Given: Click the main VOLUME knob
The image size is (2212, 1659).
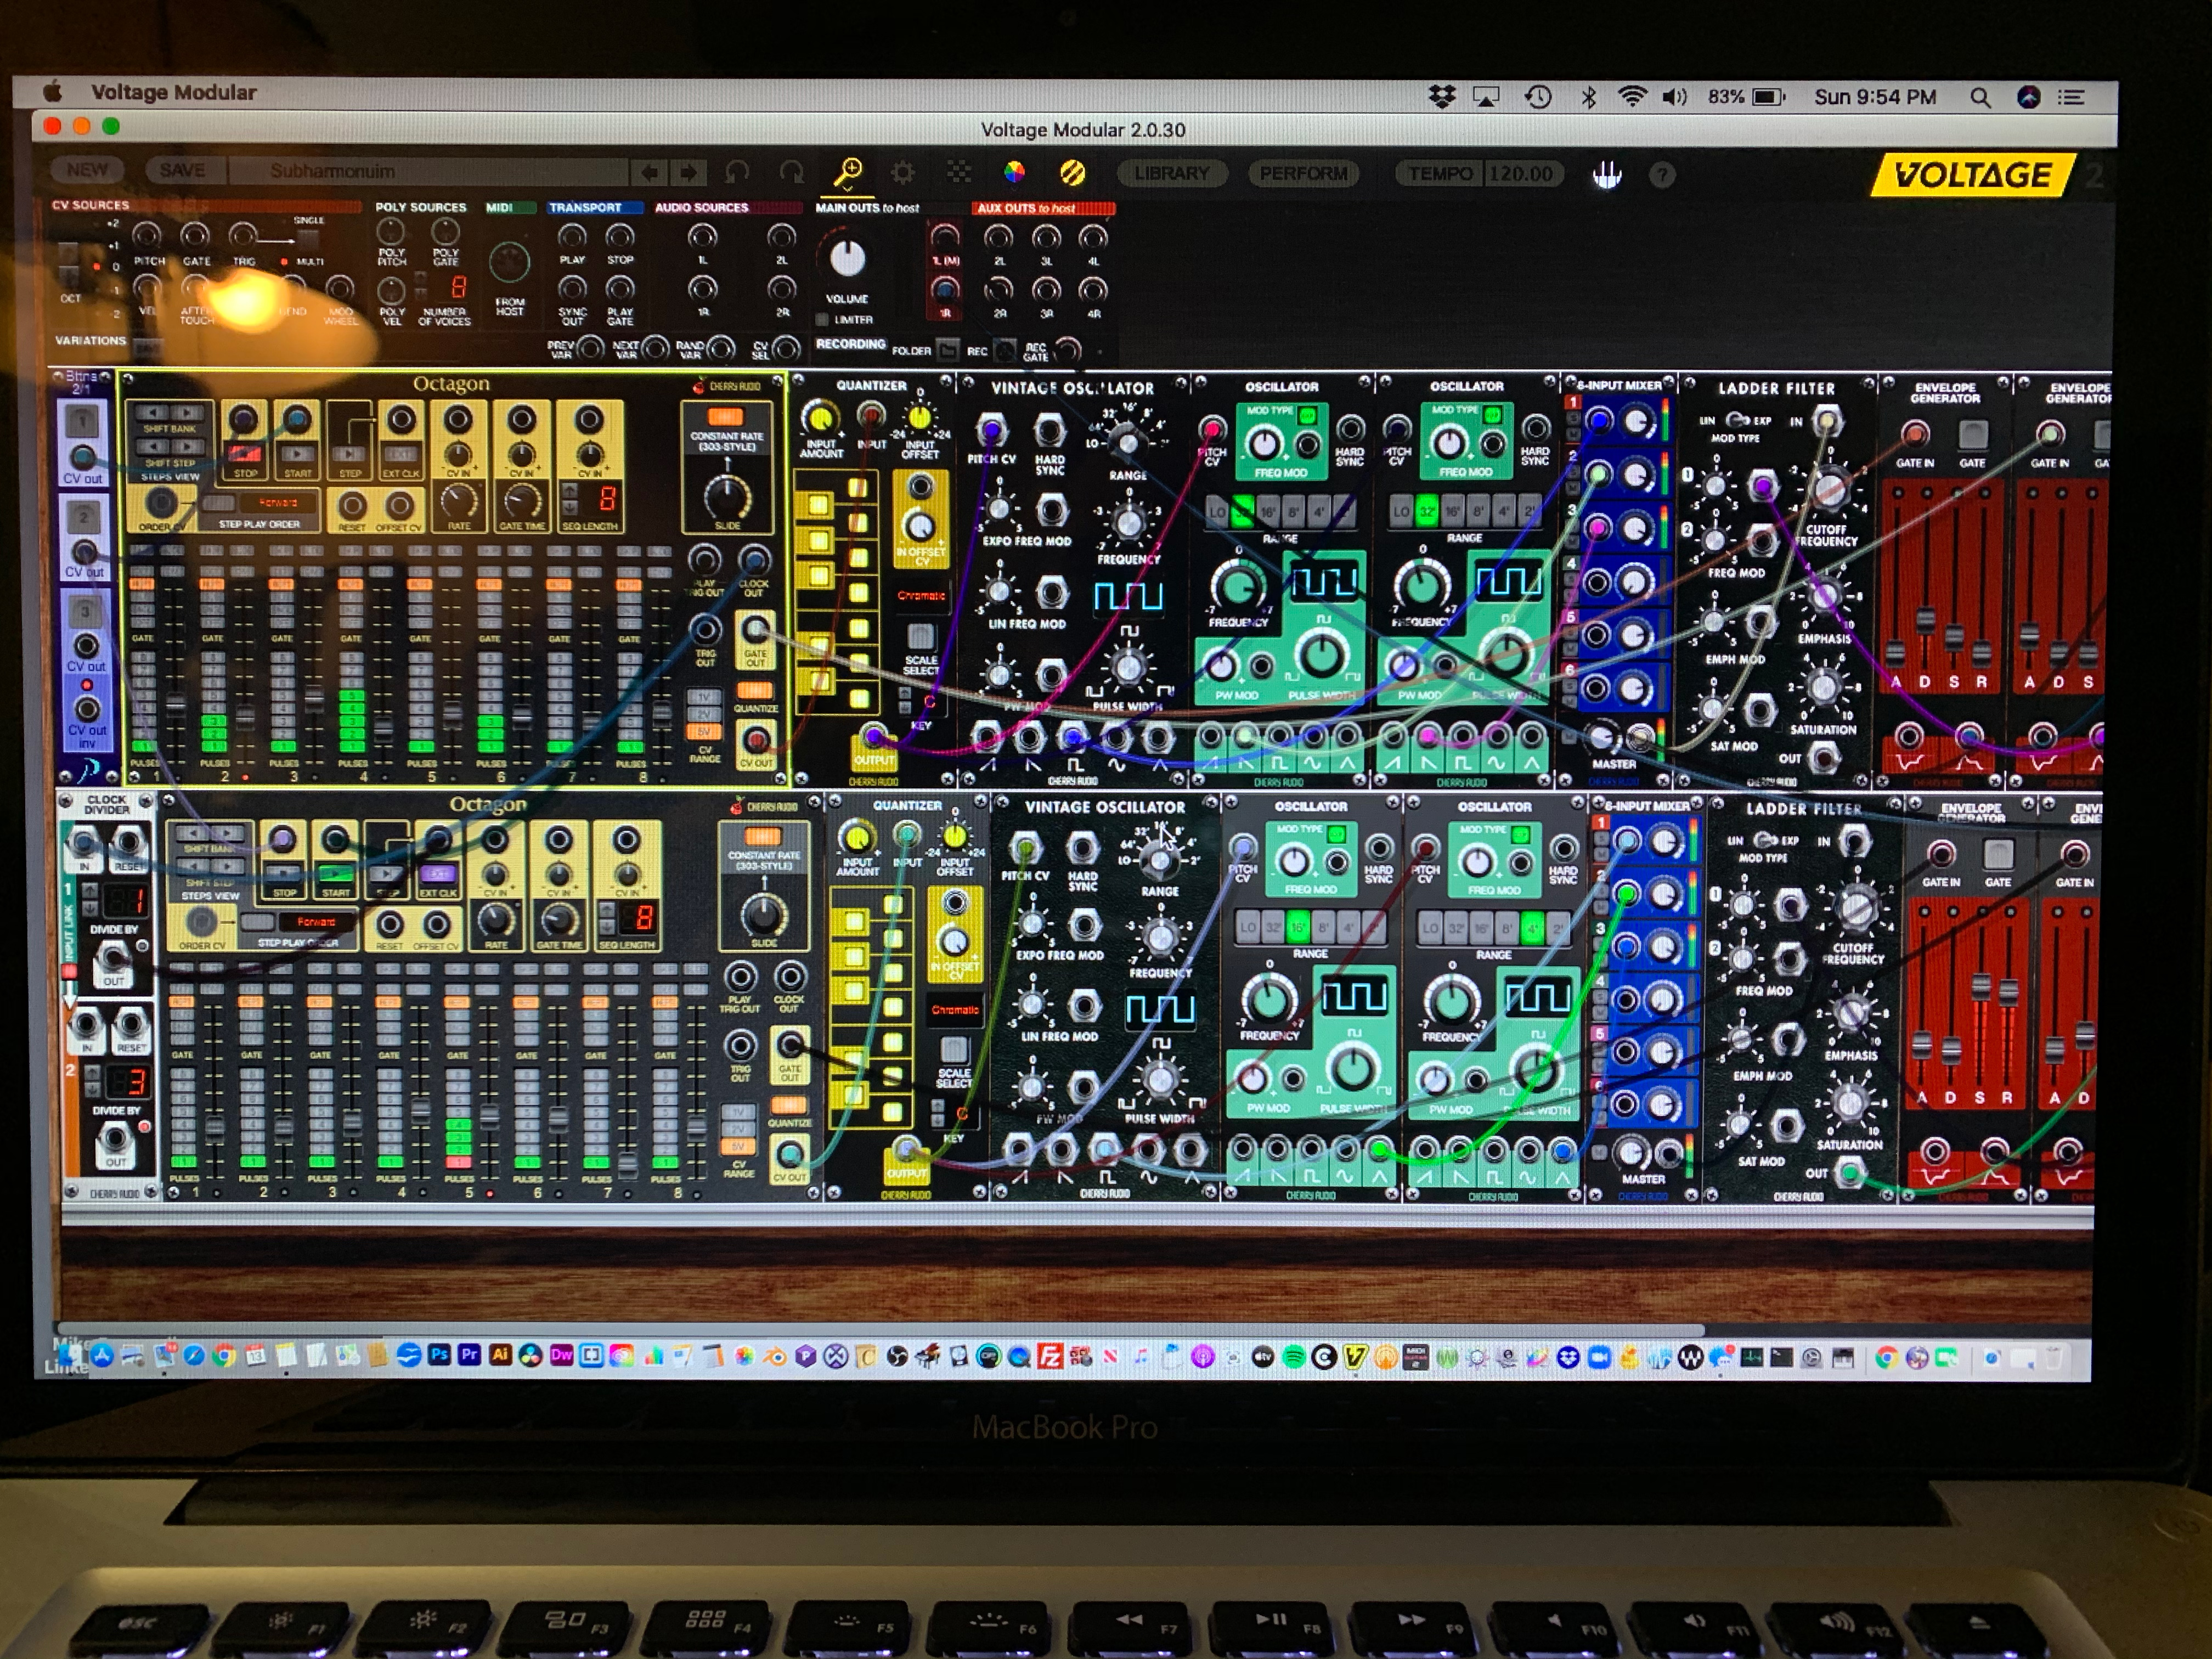Looking at the screenshot, I should pos(847,258).
